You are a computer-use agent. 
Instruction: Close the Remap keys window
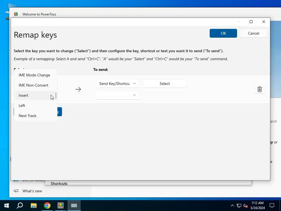264,22
